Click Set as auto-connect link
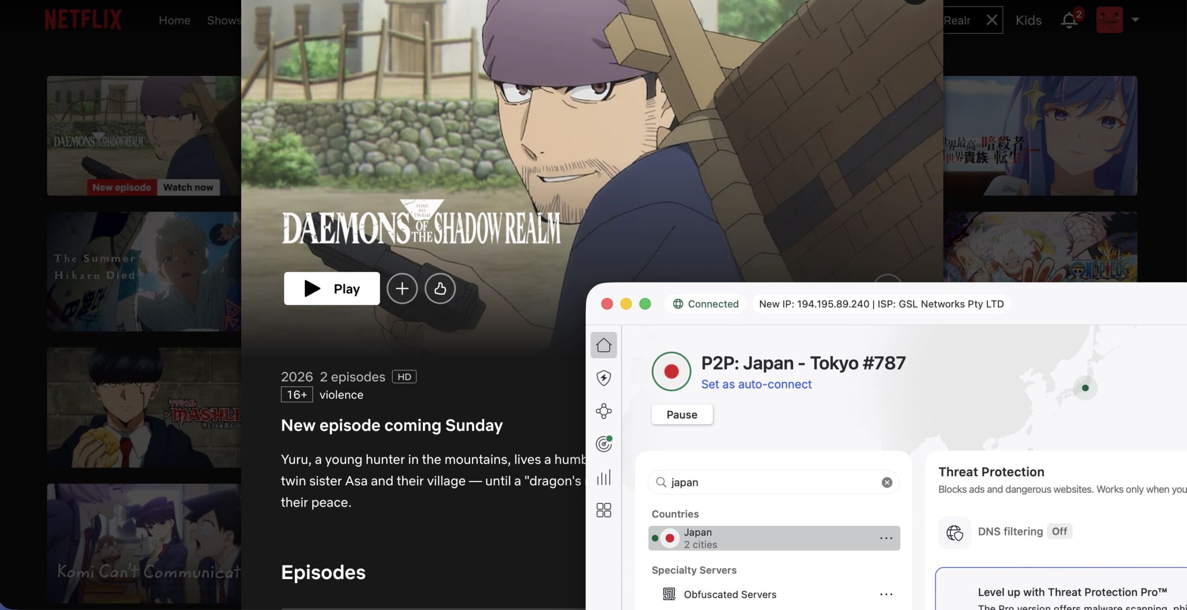This screenshot has width=1187, height=610. [756, 384]
